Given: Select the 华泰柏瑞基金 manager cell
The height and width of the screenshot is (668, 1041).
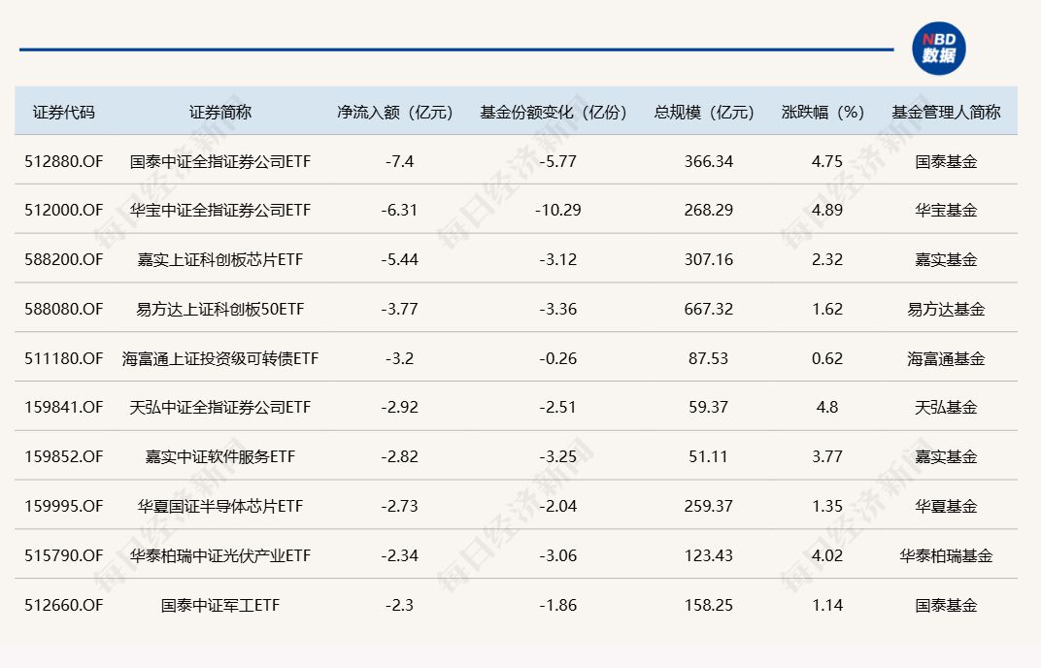Looking at the screenshot, I should [x=946, y=556].
